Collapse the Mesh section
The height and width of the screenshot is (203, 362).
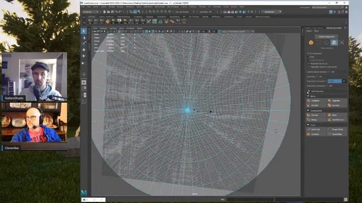(x=308, y=96)
